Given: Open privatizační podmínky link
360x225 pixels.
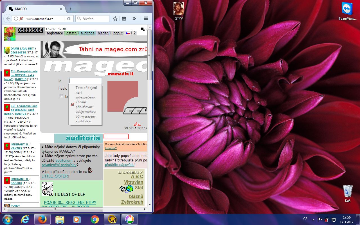Looking at the screenshot, I should (x=59, y=165).
